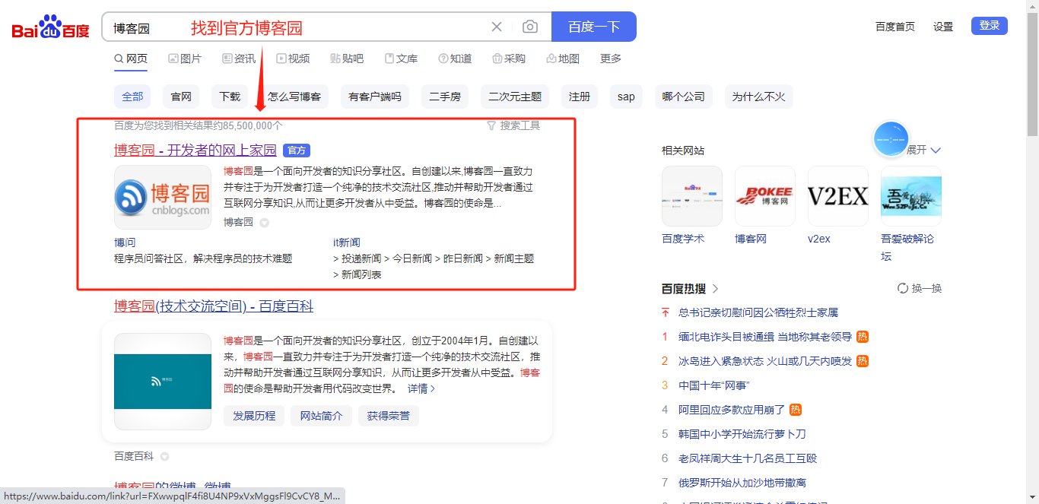This screenshot has height=504, width=1039.
Task: Open the 百度热搜 chevron arrow
Action: pyautogui.click(x=716, y=289)
